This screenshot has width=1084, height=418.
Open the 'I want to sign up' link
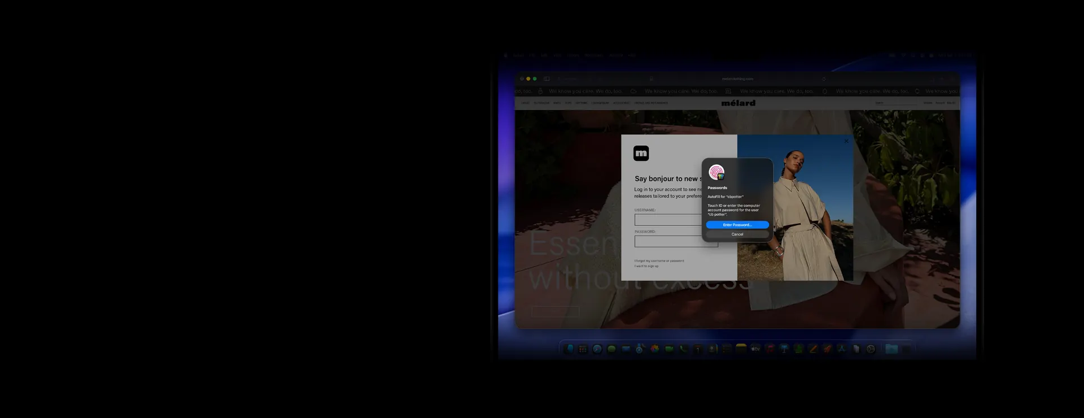pos(646,266)
